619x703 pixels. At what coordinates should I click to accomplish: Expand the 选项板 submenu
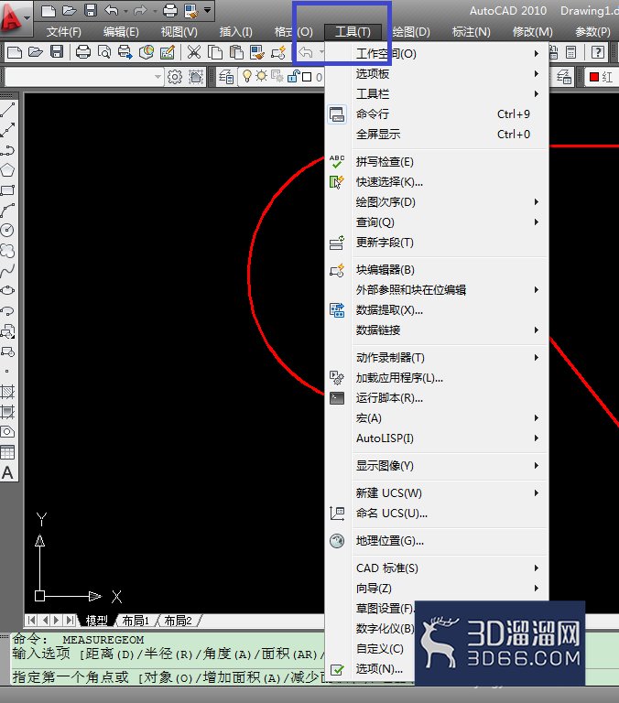[x=437, y=74]
